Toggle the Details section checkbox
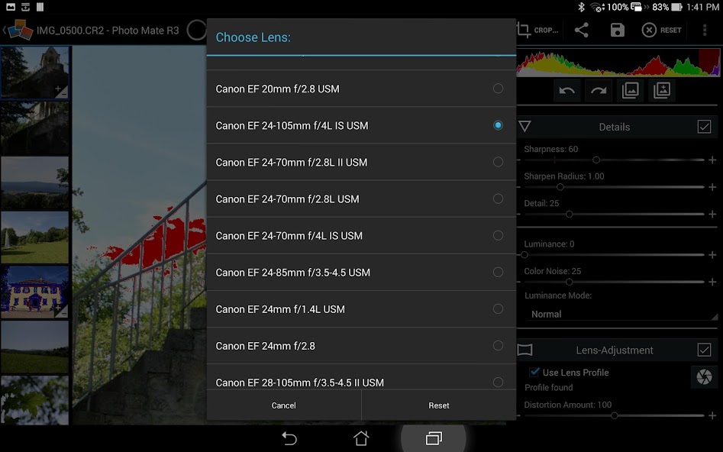Viewport: 723px width, 452px height. pos(704,127)
